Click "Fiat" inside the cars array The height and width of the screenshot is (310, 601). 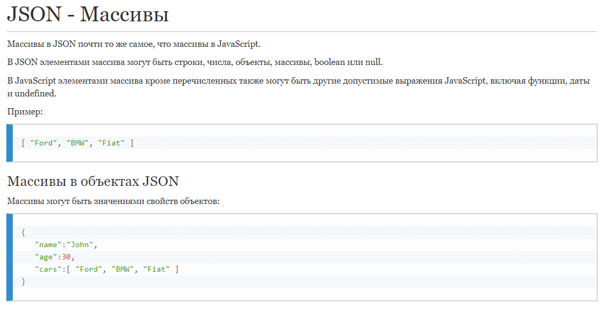[x=157, y=270]
